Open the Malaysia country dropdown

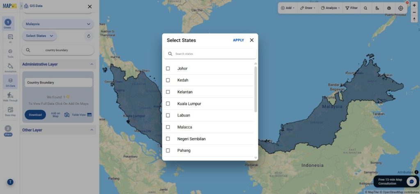(58, 24)
